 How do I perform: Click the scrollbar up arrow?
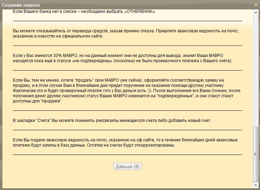pos(256,12)
